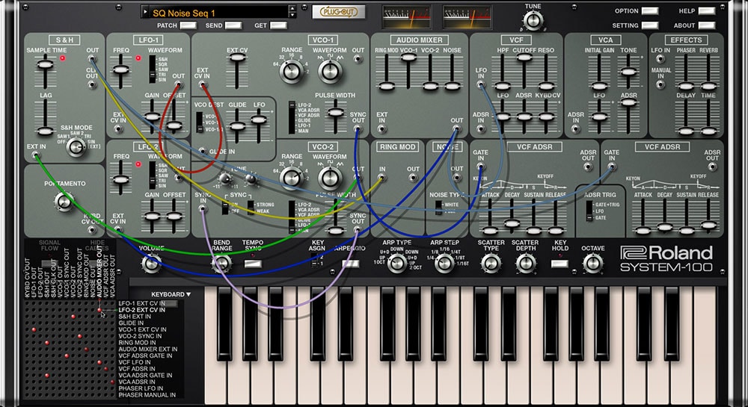Click the triangle left of the preset name

click(146, 13)
